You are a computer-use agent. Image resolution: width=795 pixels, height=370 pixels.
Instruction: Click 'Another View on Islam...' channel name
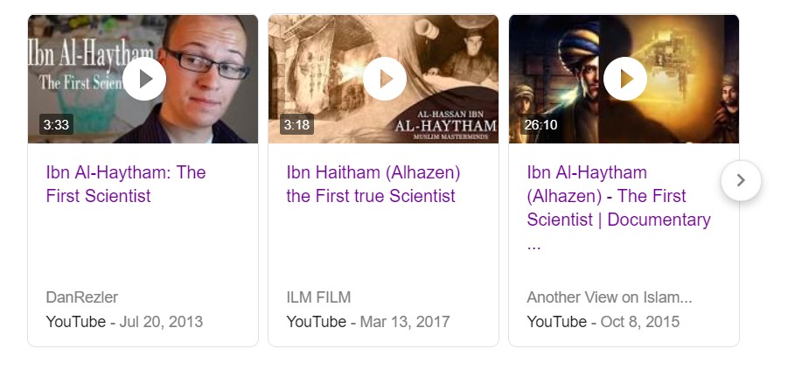click(x=609, y=297)
